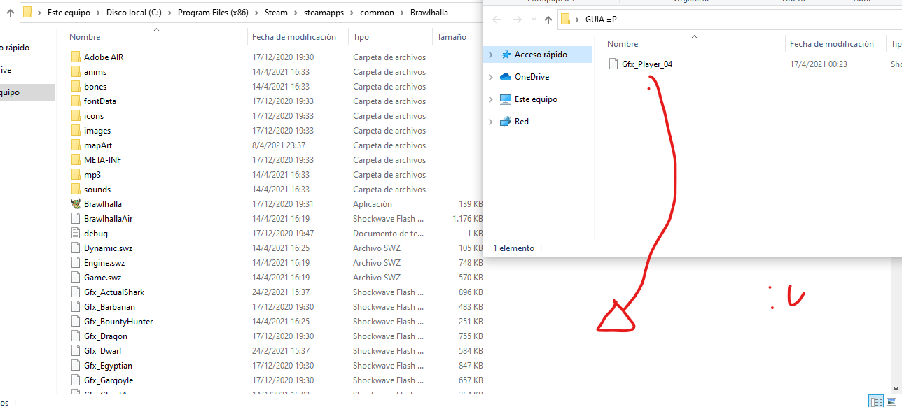Sort by Nombre in GUIA window

click(x=623, y=44)
